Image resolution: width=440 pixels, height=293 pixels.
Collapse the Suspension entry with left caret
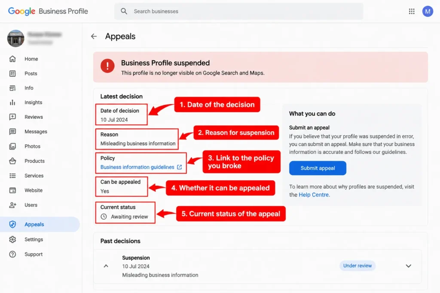(x=106, y=266)
